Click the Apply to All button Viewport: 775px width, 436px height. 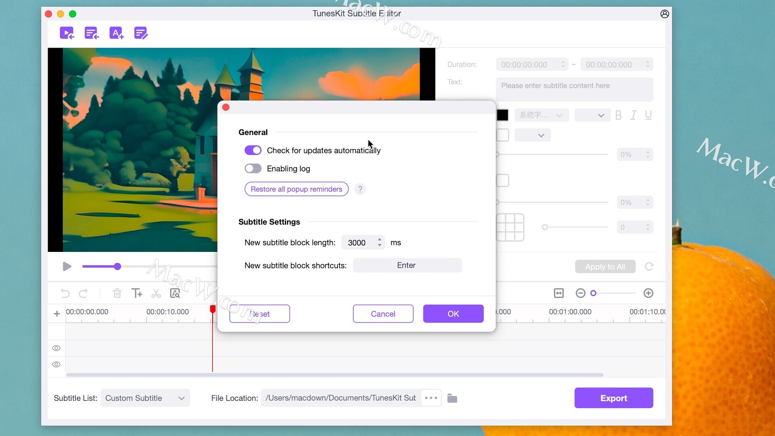point(605,266)
